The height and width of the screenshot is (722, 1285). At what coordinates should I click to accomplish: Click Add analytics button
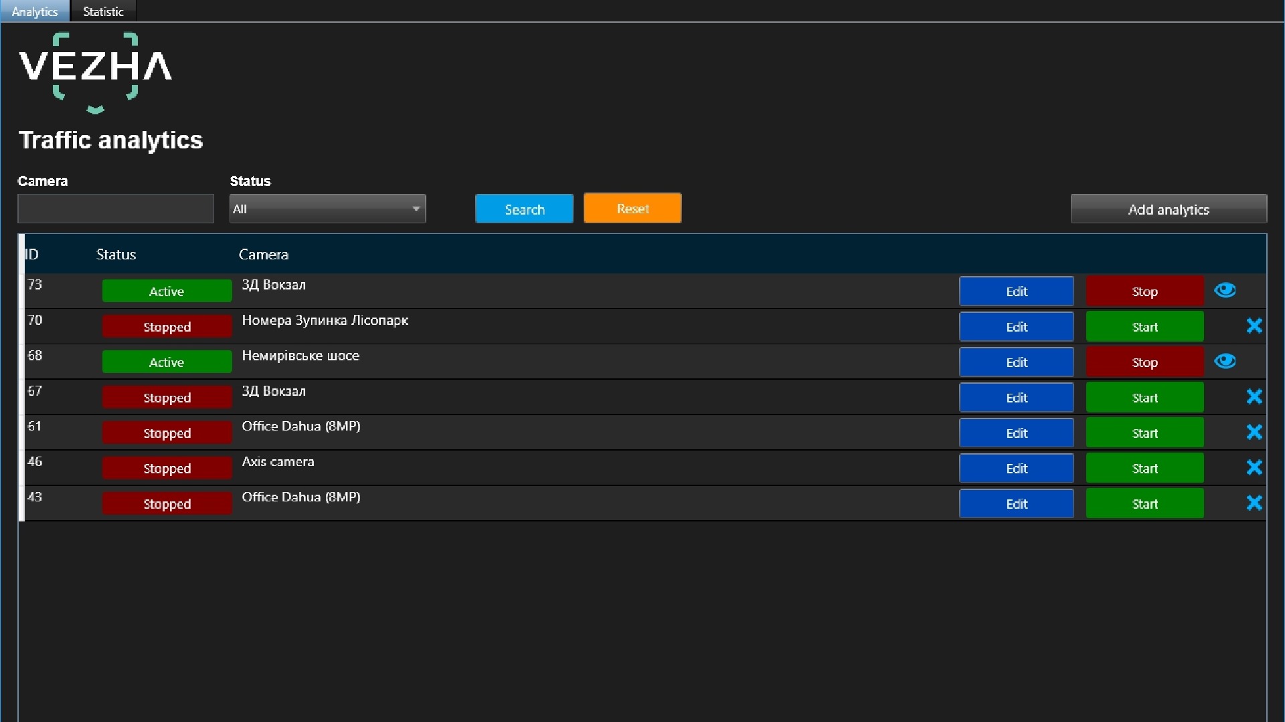(1169, 209)
